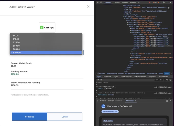Collapse the div id psst node
The width and height of the screenshot is (174, 126).
coord(123,17)
